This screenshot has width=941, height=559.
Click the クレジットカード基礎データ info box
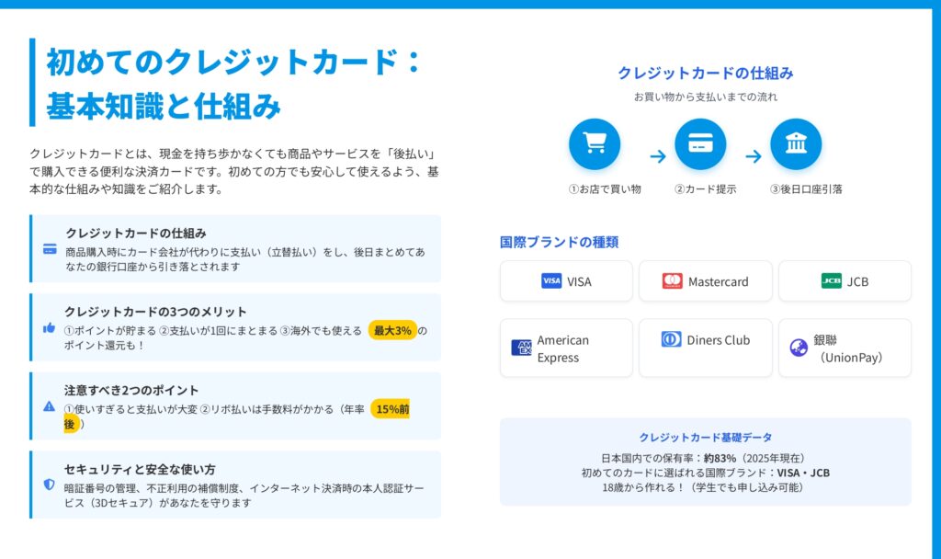pyautogui.click(x=705, y=462)
